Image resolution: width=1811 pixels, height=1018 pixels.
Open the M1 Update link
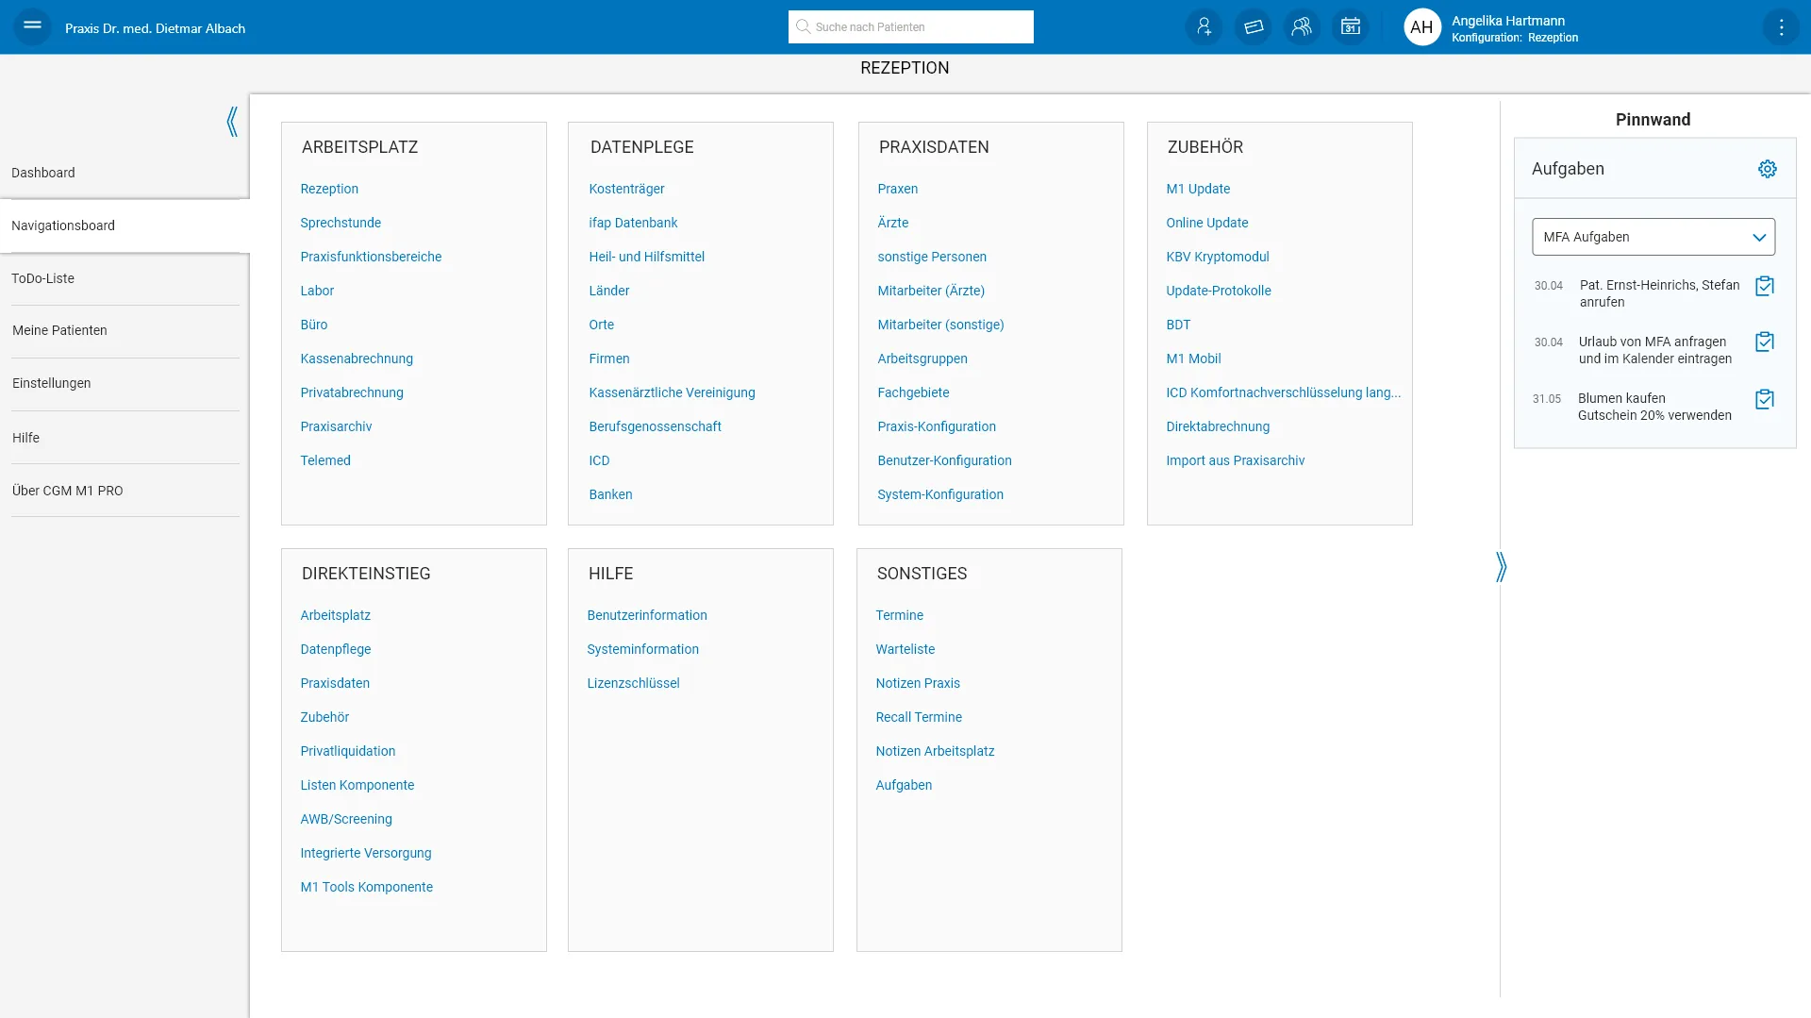1198,189
